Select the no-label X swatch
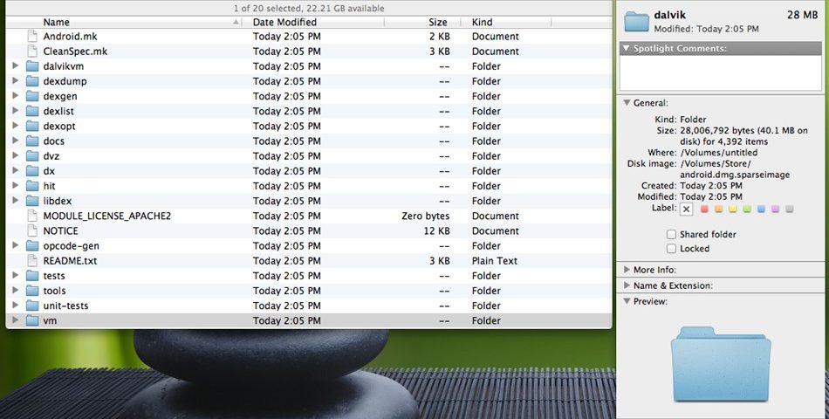This screenshot has width=829, height=419. 686,209
